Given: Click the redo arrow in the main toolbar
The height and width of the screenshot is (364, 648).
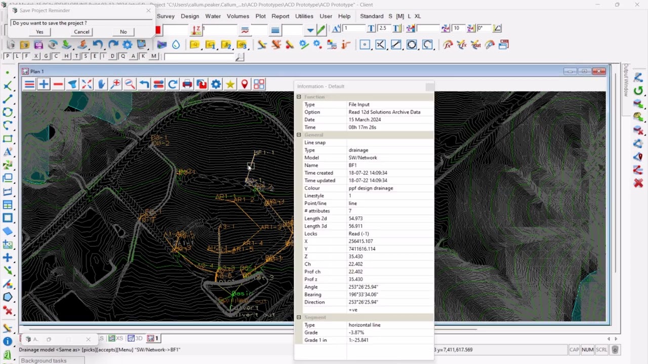Looking at the screenshot, I should [112, 45].
